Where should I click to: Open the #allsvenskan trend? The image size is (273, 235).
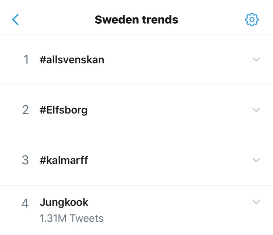pos(72,59)
